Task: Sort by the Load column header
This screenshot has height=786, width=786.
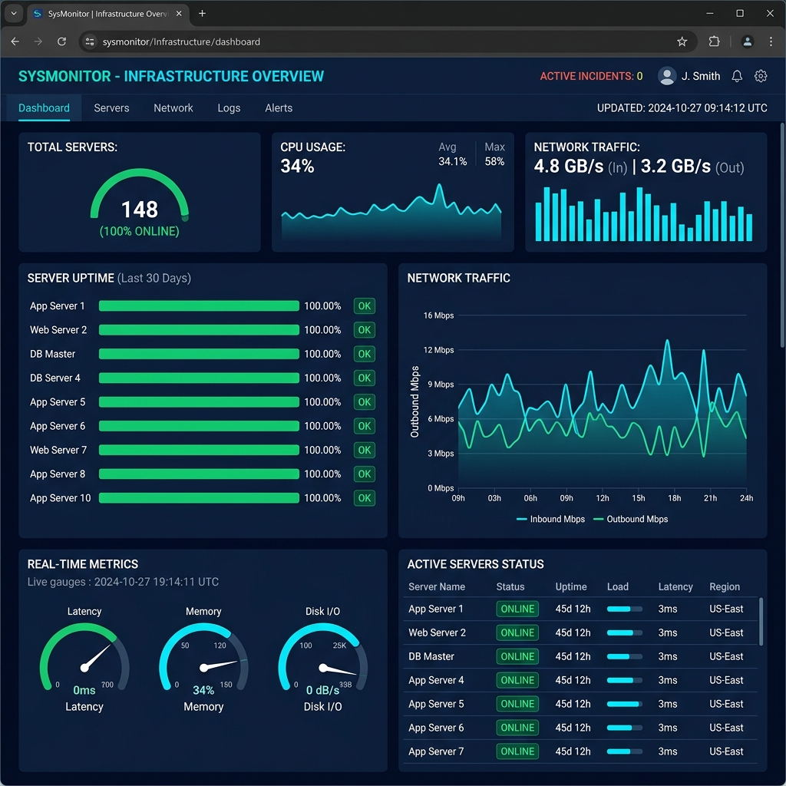Action: 618,586
